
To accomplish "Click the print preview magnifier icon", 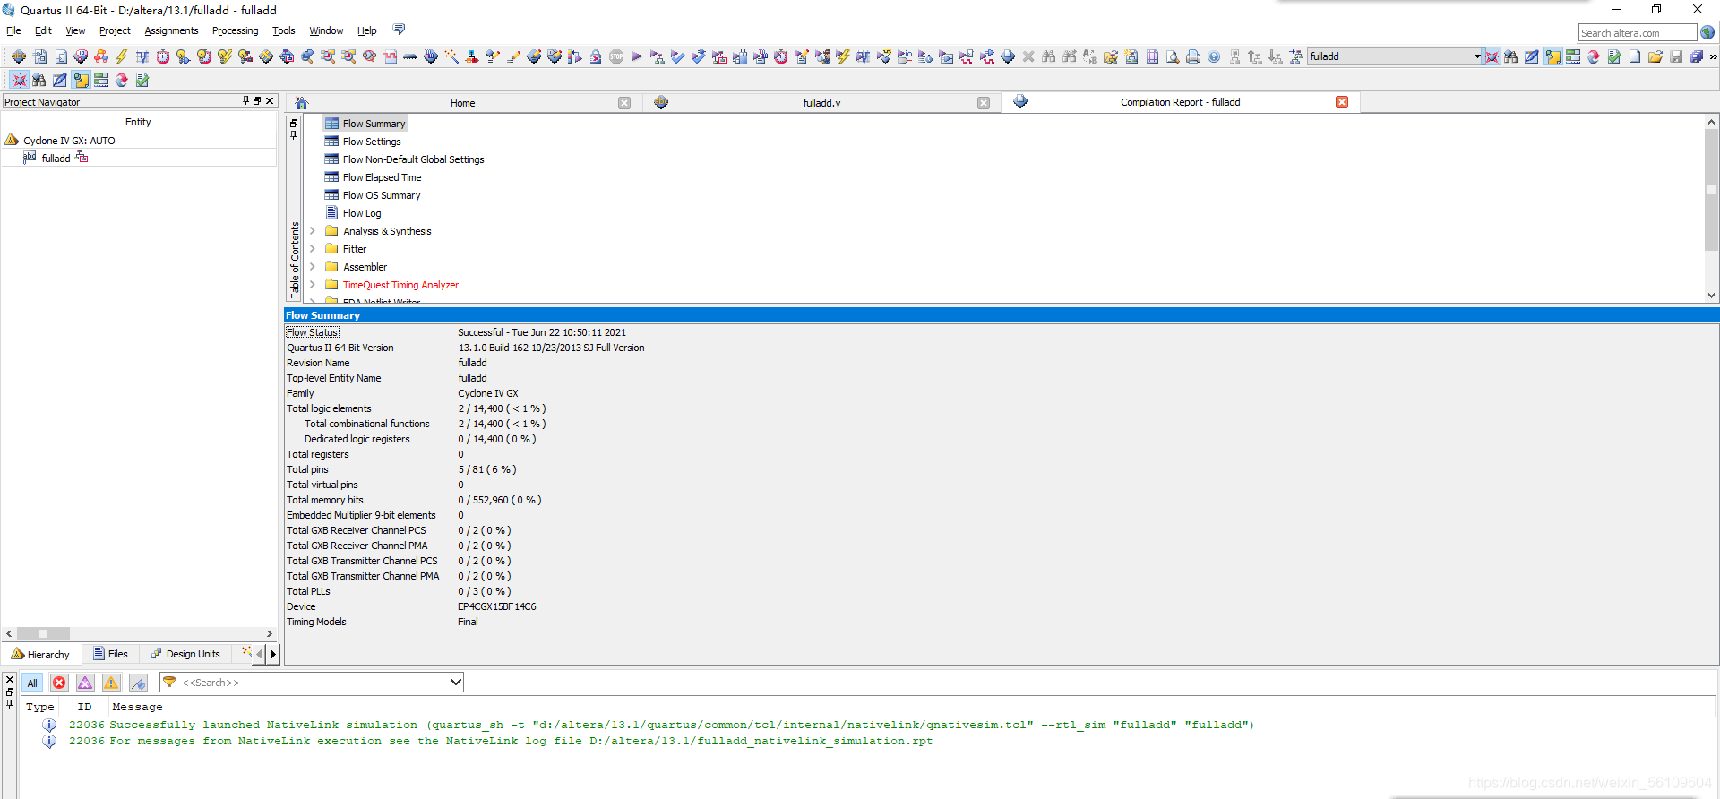I will coord(1173,56).
